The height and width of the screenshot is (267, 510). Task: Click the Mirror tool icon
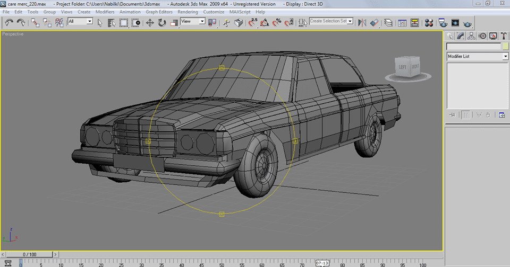(362, 22)
